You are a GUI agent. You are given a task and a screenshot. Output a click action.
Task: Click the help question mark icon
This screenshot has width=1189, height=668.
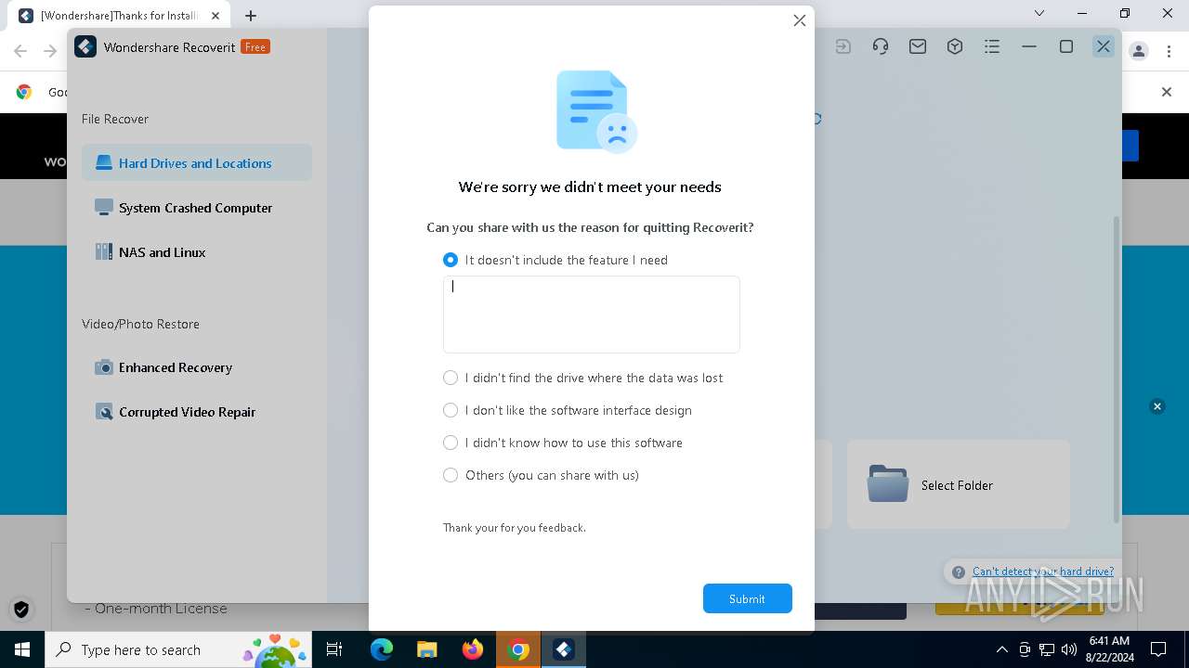point(959,572)
